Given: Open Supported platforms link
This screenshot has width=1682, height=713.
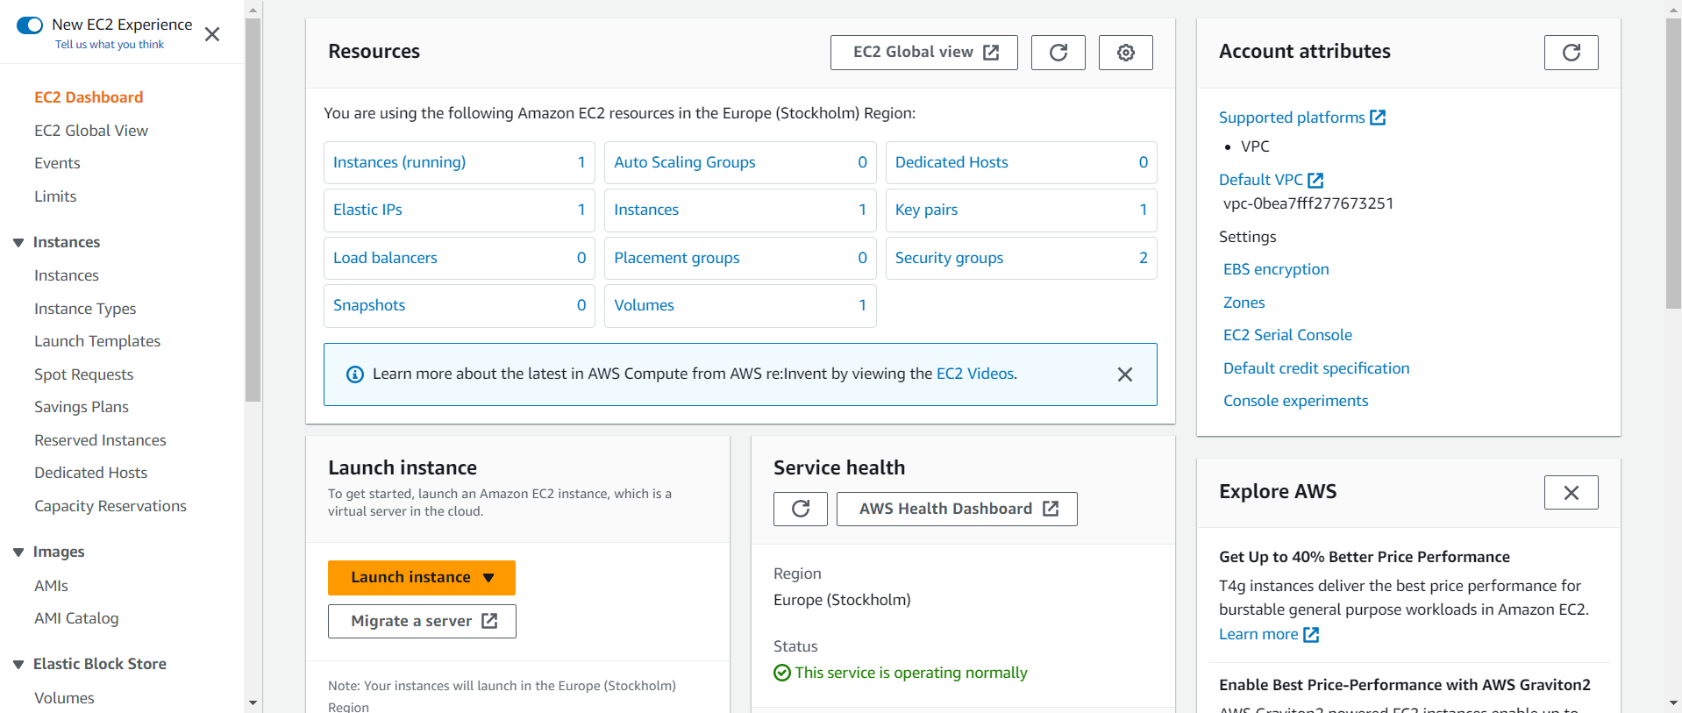Looking at the screenshot, I should (1301, 118).
